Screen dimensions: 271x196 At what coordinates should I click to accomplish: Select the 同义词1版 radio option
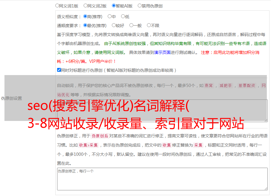57,6
